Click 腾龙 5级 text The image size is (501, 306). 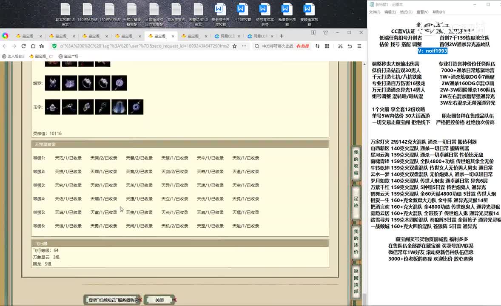point(42,264)
